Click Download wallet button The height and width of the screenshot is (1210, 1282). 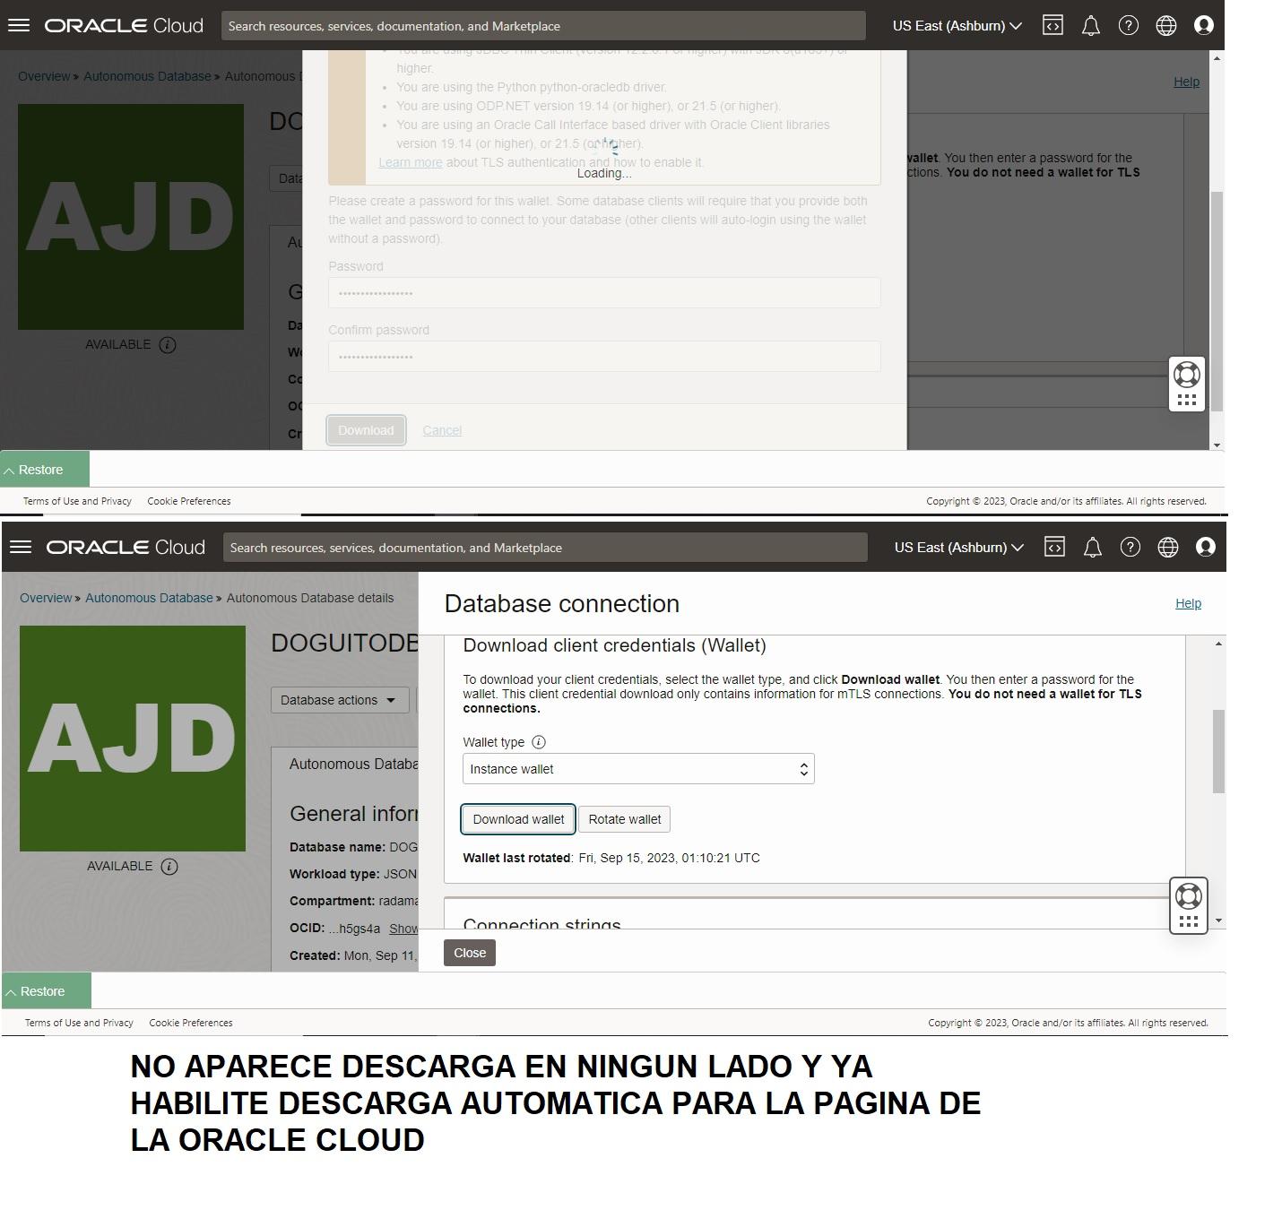518,819
